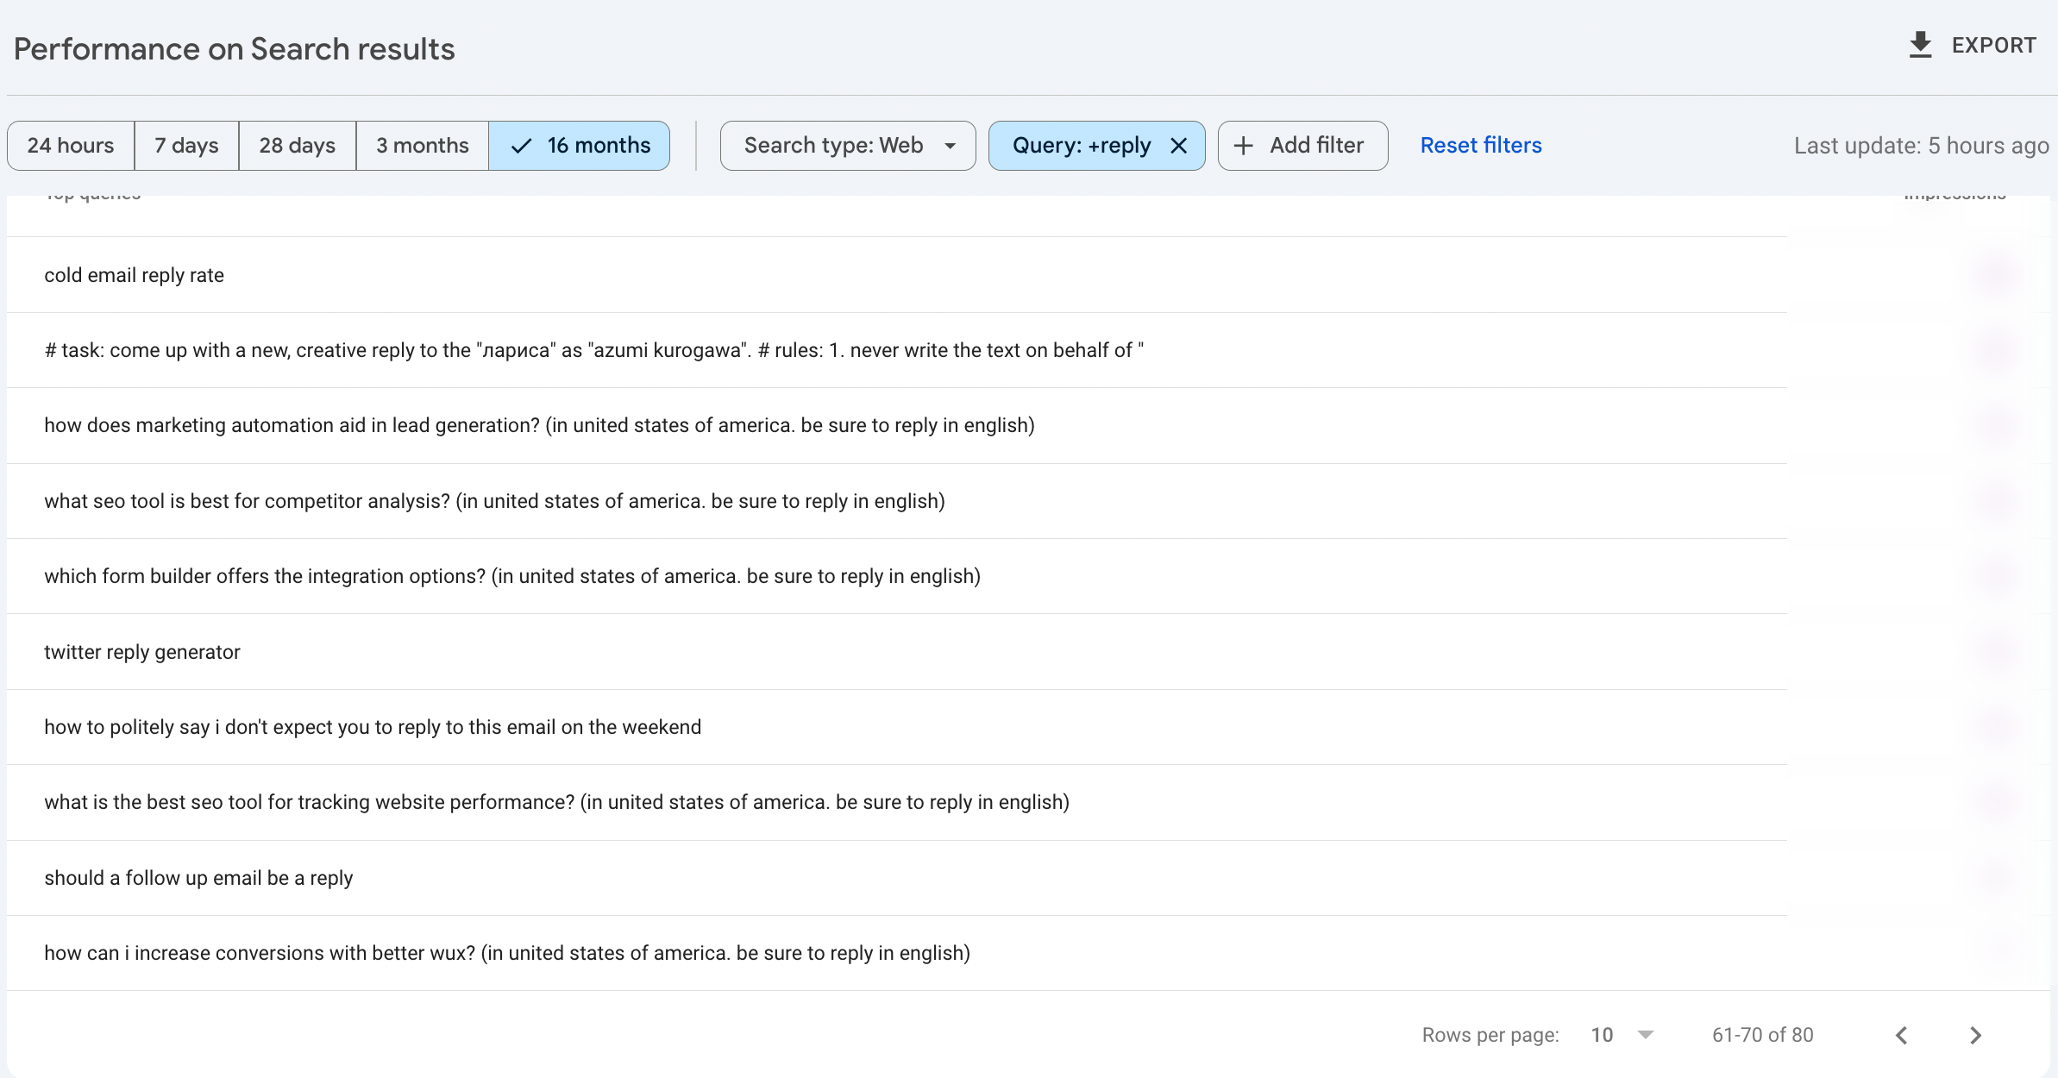
Task: Select the 28 days date range
Action: [x=297, y=146]
